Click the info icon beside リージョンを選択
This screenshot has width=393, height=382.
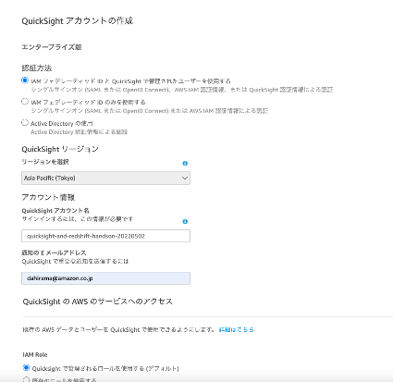(x=185, y=163)
